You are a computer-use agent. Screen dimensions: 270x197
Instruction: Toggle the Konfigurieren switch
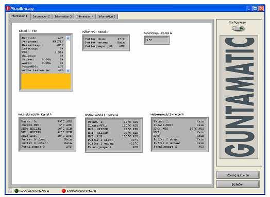point(238,28)
